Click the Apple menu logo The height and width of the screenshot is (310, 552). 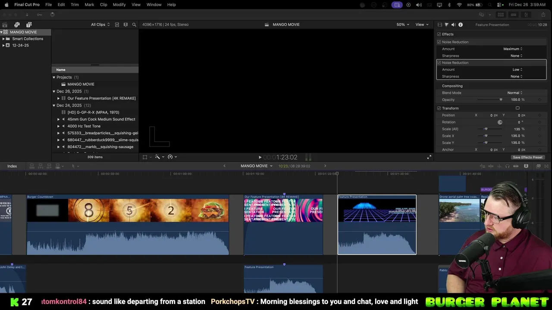click(x=6, y=5)
